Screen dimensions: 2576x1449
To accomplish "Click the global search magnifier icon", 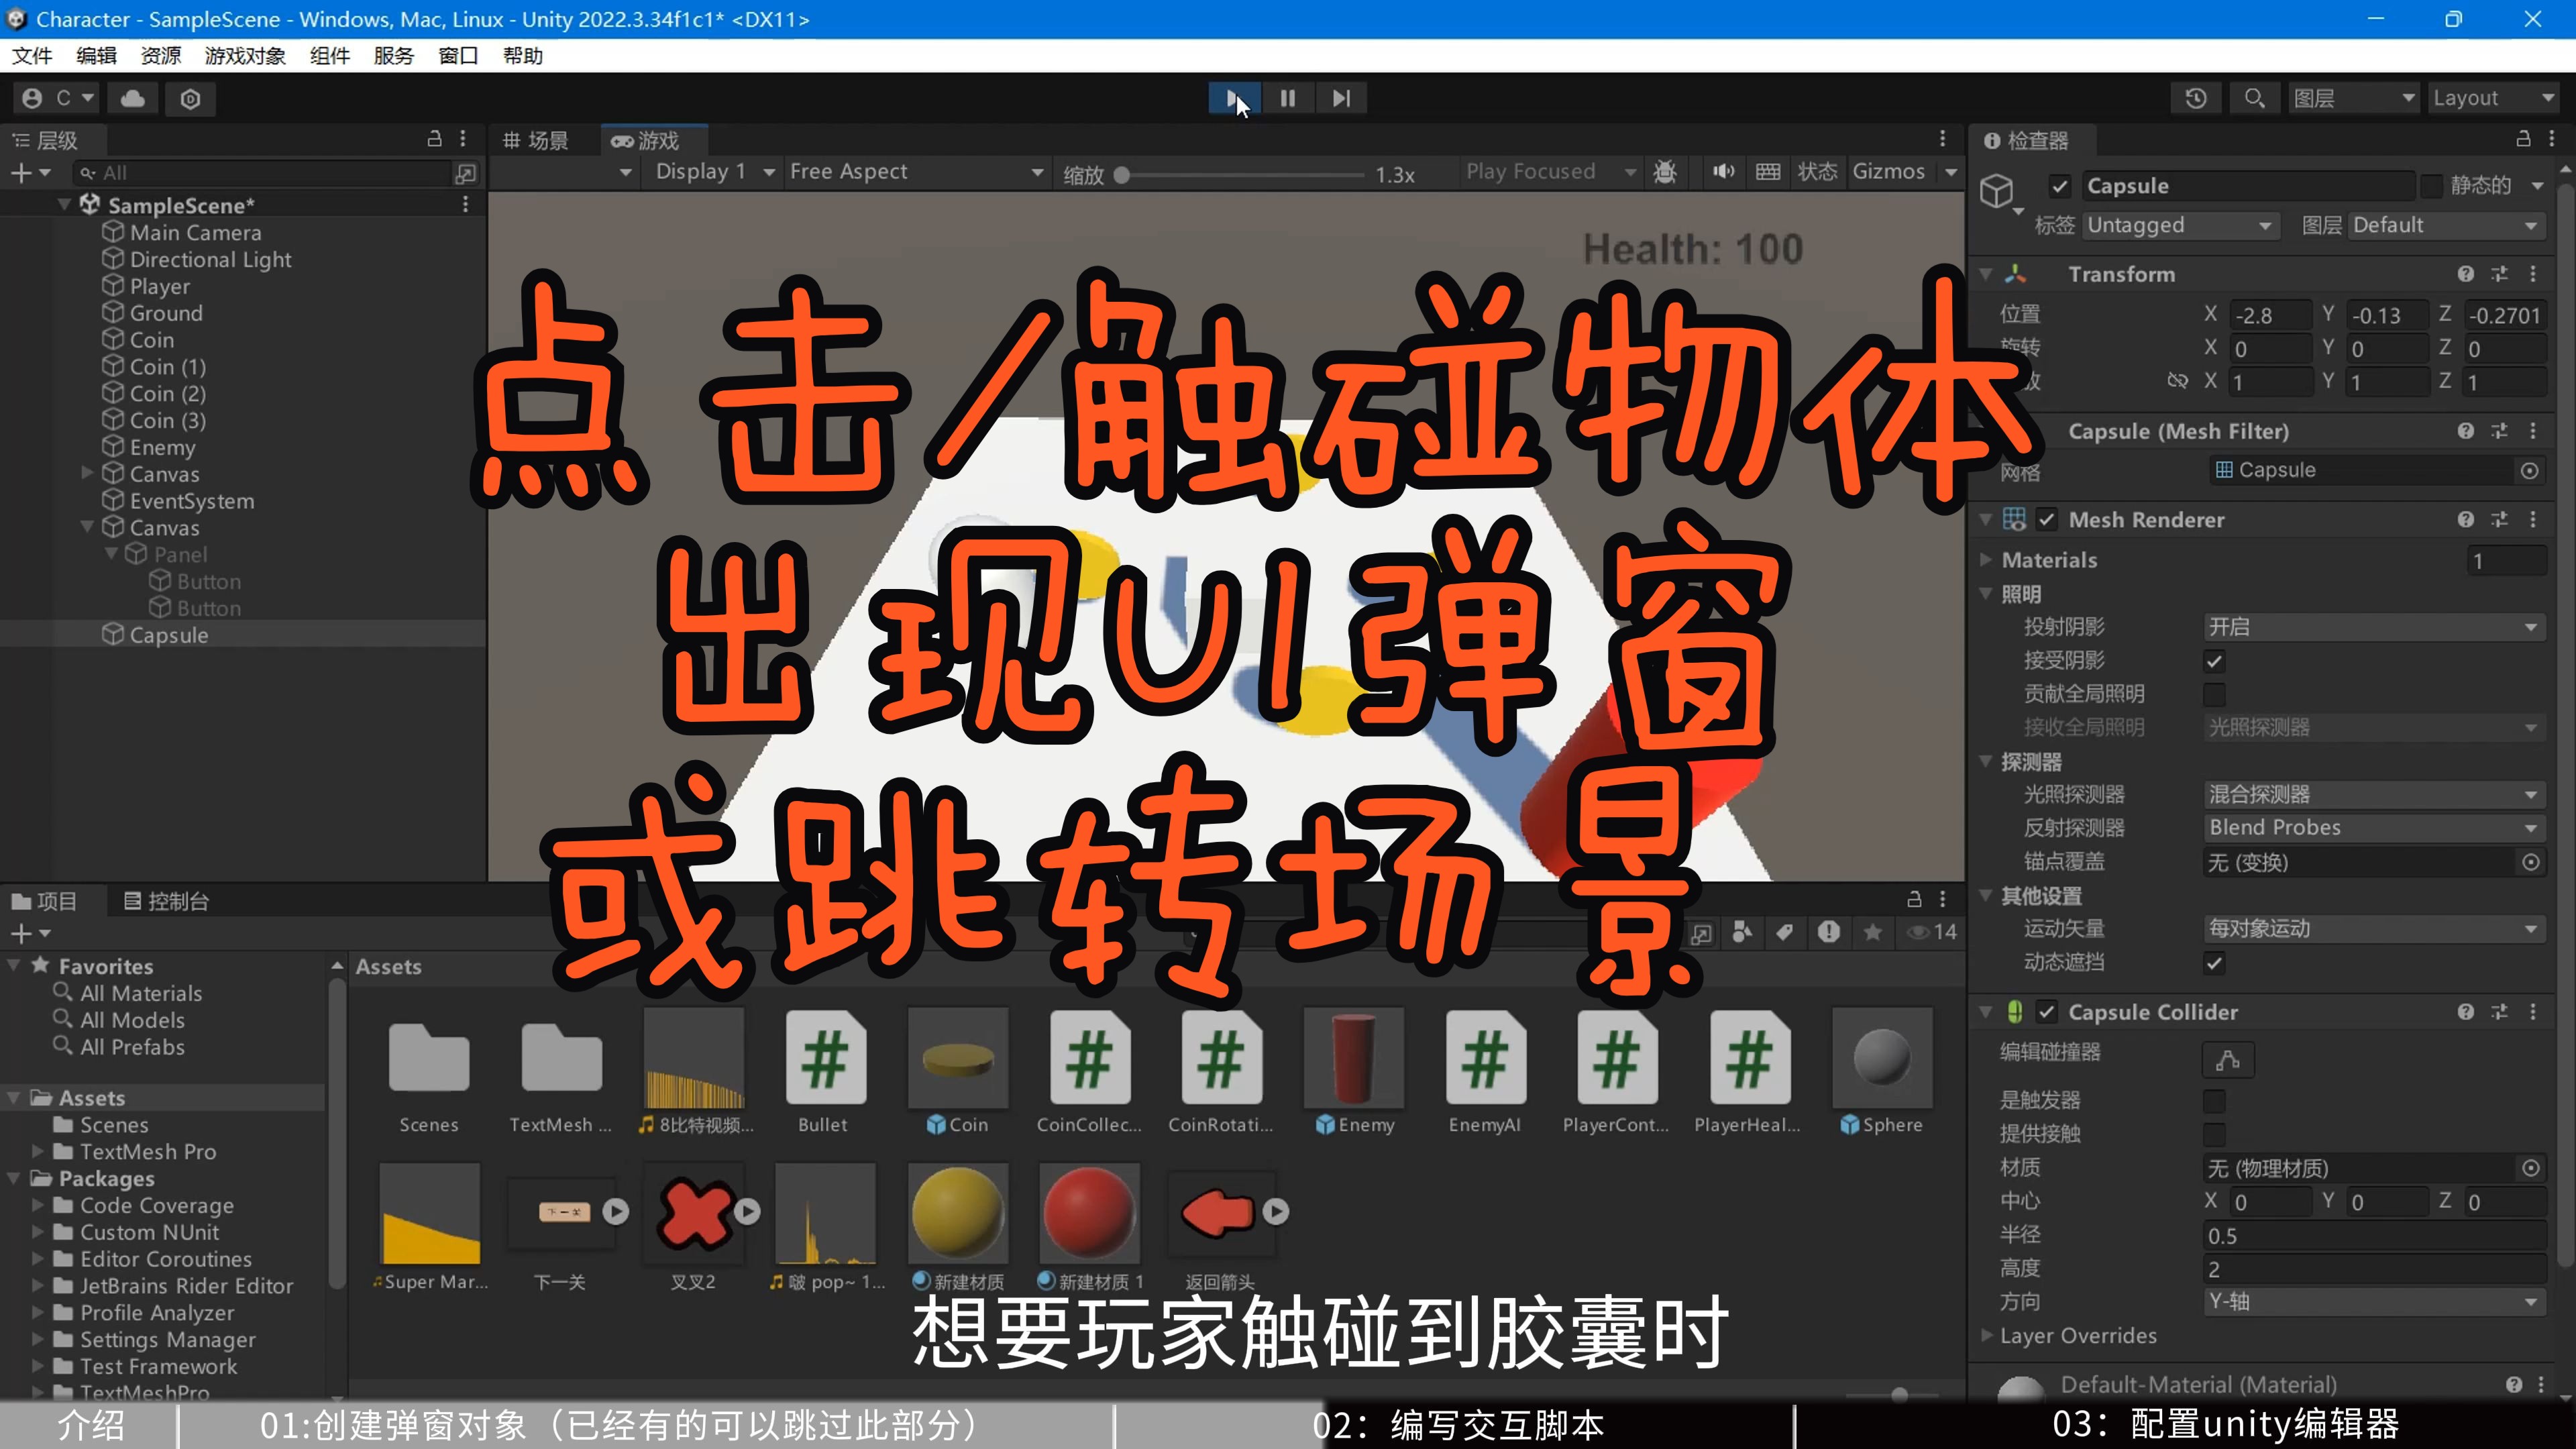I will coord(2254,98).
